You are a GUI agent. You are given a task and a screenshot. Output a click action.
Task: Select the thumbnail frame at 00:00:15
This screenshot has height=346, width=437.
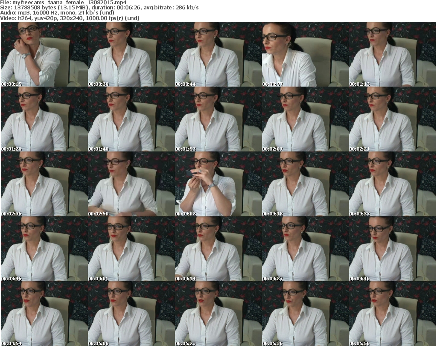44,54
